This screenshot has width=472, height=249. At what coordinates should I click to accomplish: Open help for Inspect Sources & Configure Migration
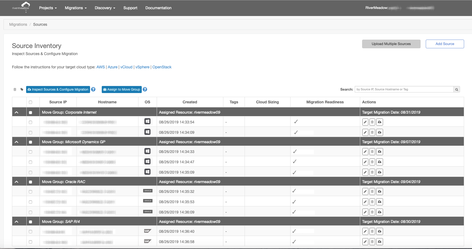[93, 89]
